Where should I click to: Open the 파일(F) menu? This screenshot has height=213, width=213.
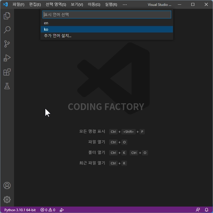(18, 4)
